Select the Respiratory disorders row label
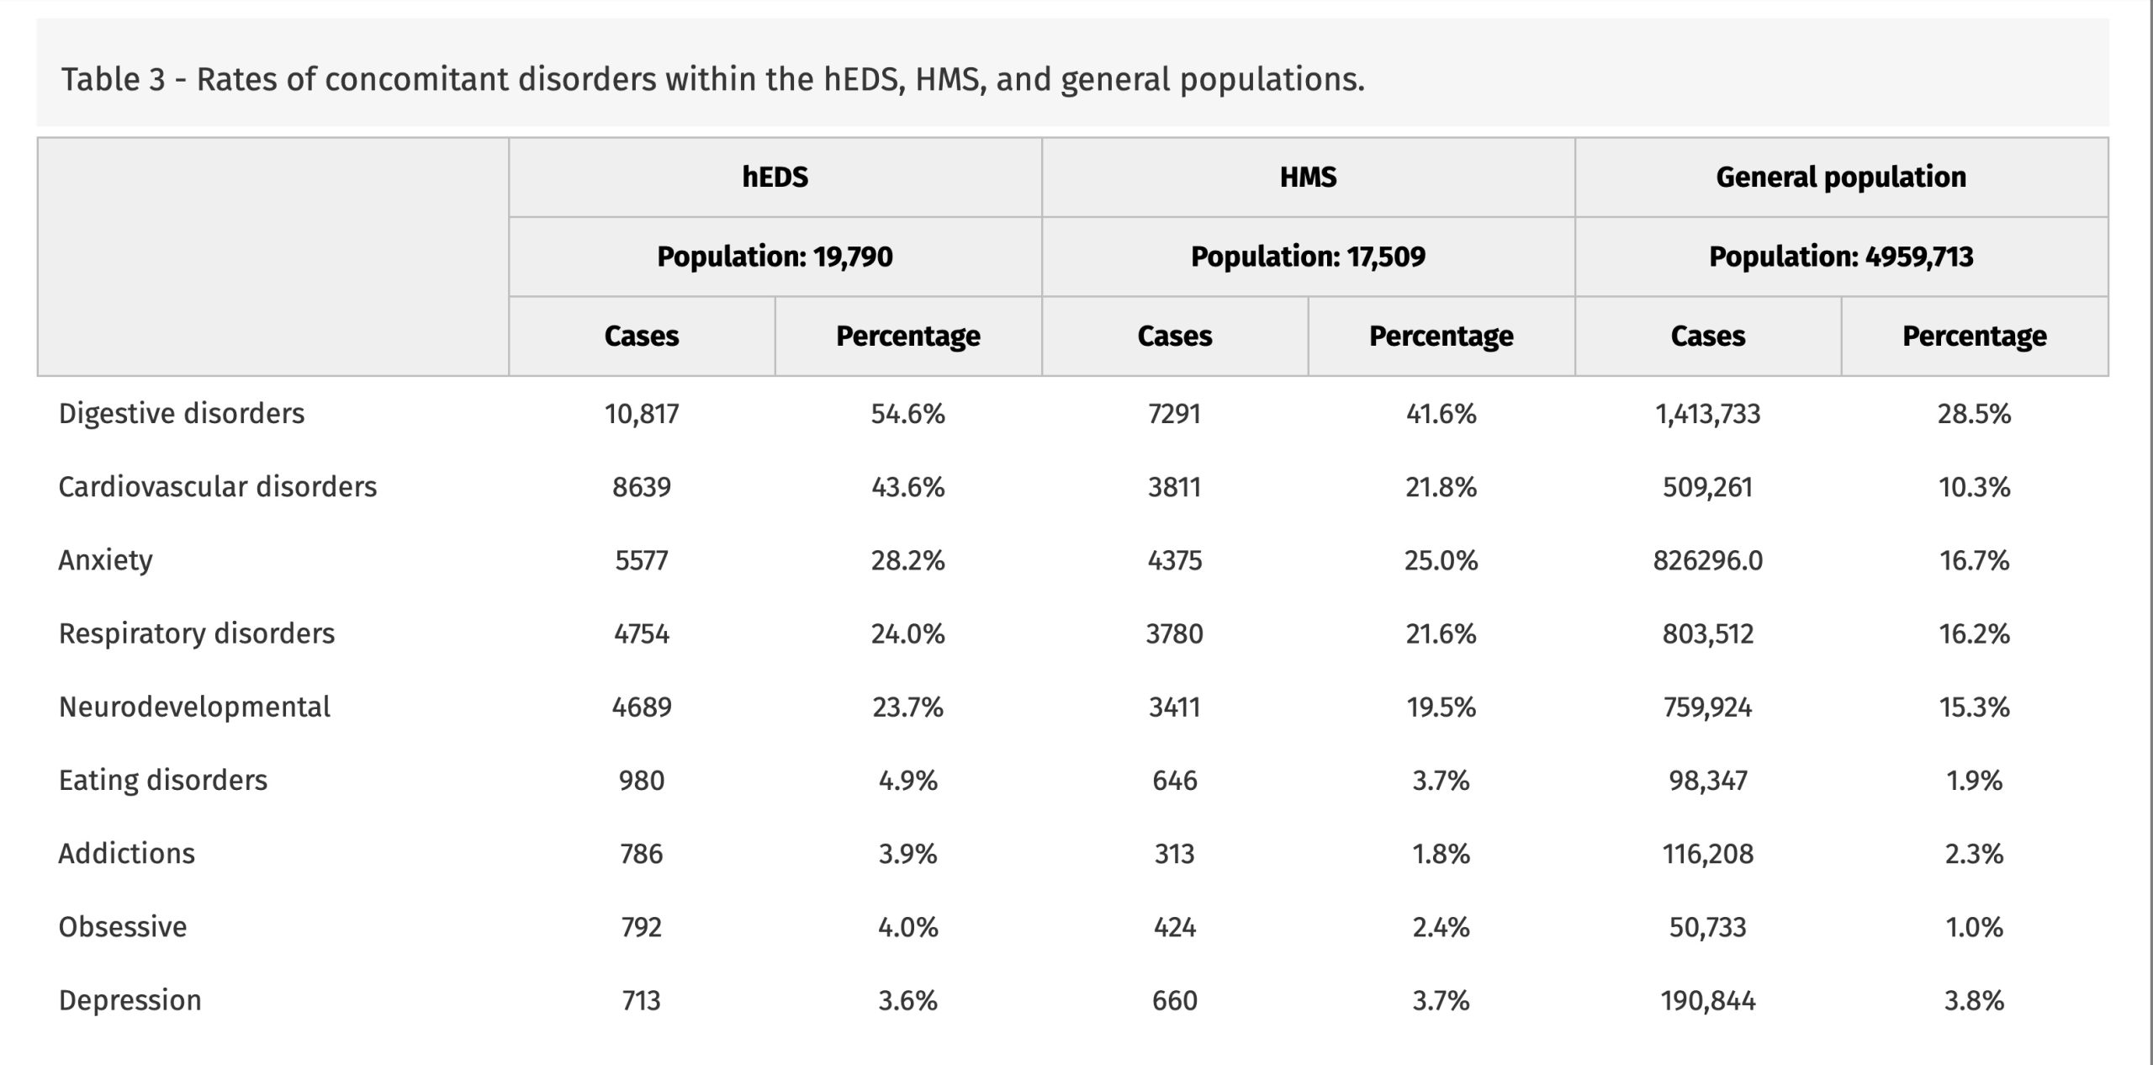 click(196, 633)
